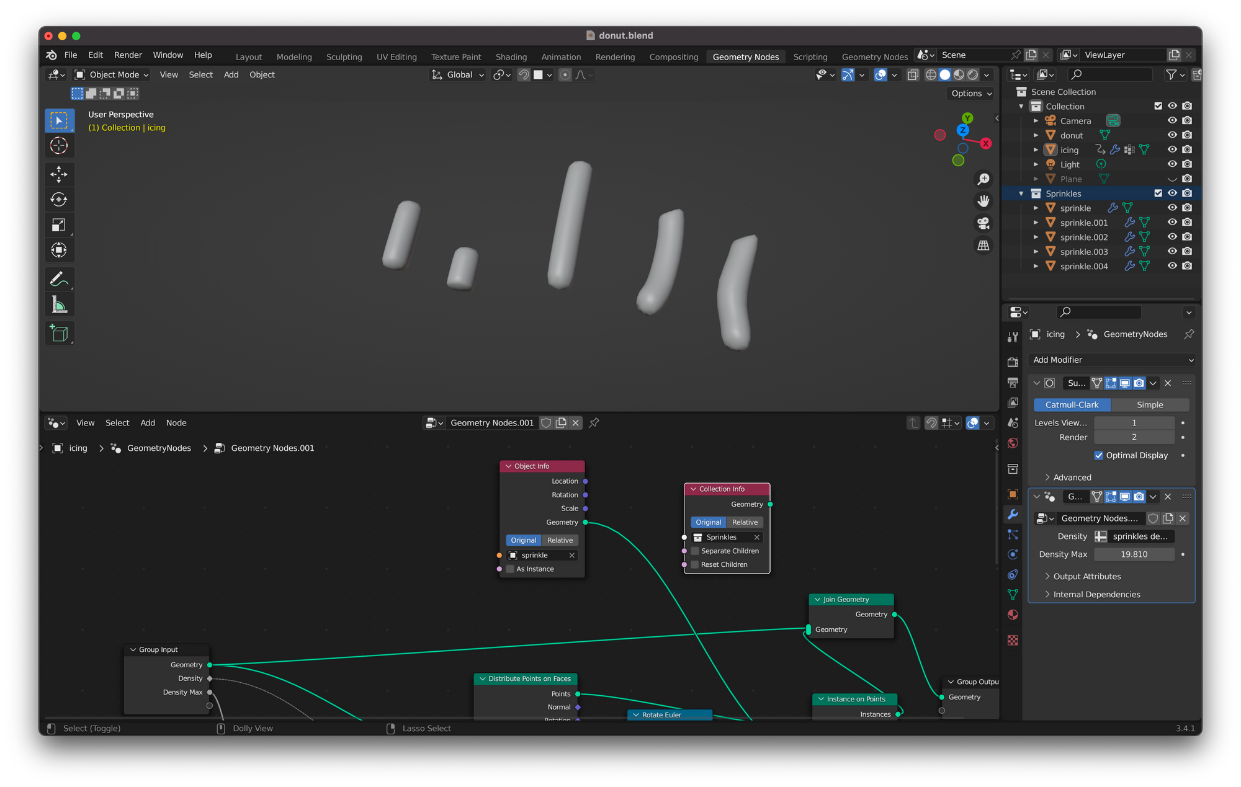Expand the Output Attributes panel
The image size is (1241, 787).
pyautogui.click(x=1086, y=576)
